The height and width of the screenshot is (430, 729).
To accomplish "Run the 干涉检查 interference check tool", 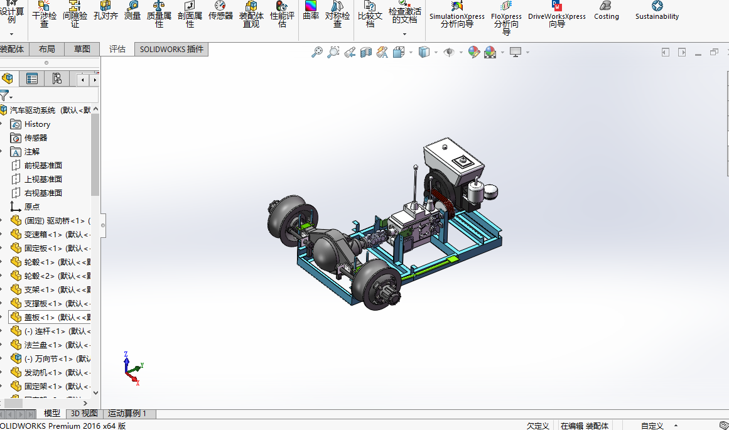I will (x=44, y=14).
